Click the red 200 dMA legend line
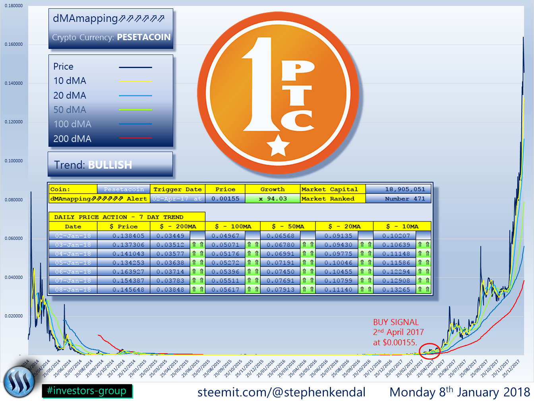The height and width of the screenshot is (401, 534). click(135, 138)
